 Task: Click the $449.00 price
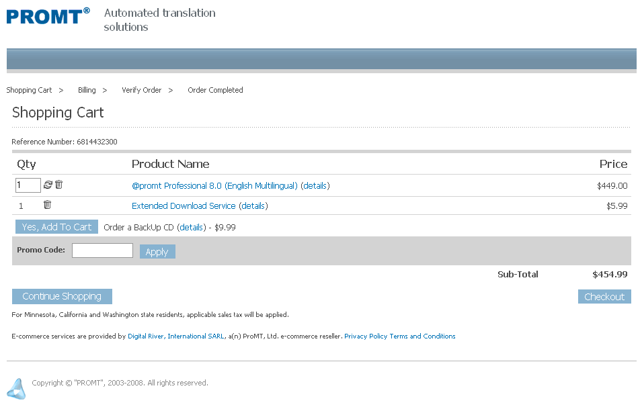pos(612,185)
